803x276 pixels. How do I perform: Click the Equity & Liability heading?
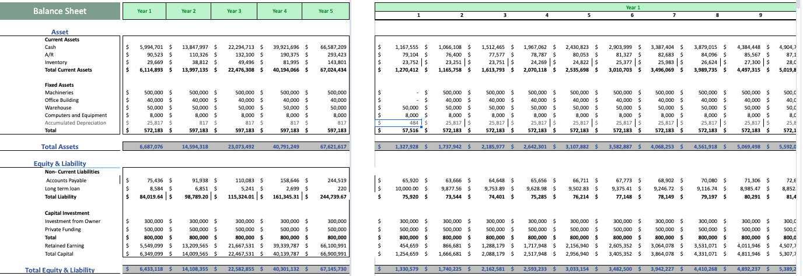click(60, 164)
